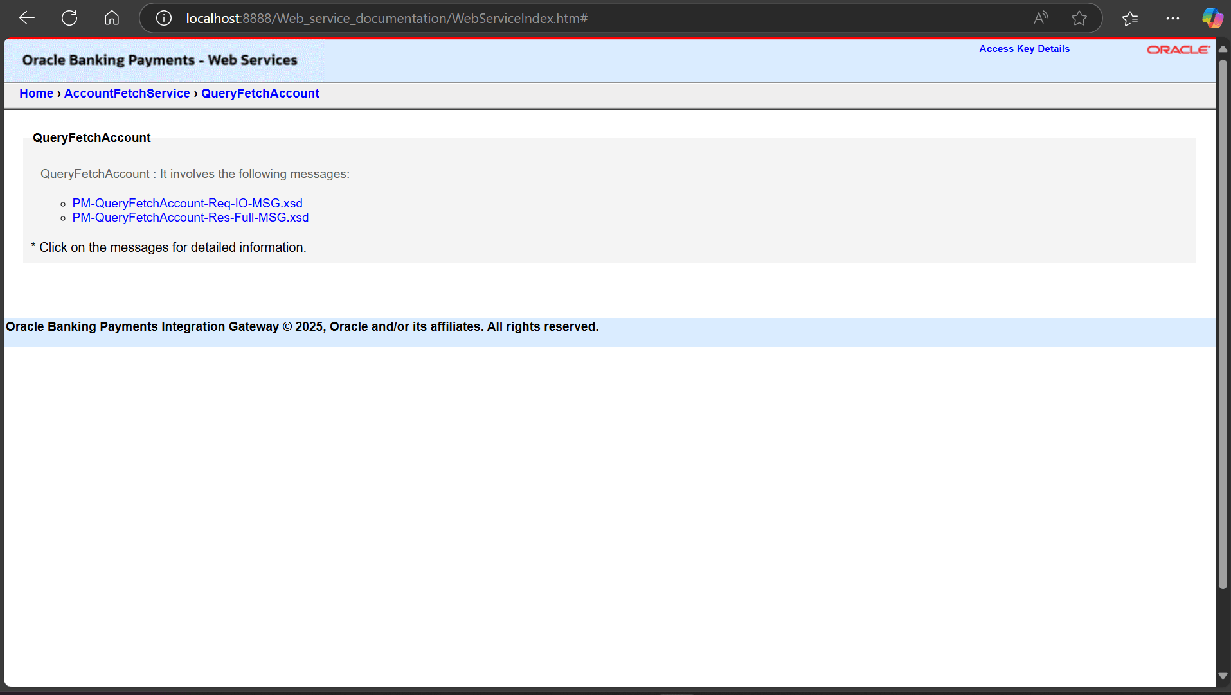Viewport: 1231px width, 695px height.
Task: Go to AccountFetchService breadcrumb
Action: (x=127, y=93)
